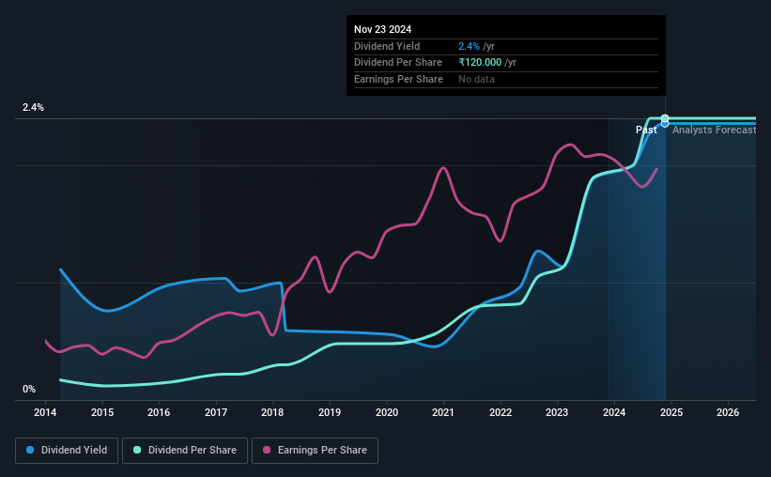Click the ₹120.000 /yr tooltip value
Screen dimensions: 771x477
click(487, 63)
